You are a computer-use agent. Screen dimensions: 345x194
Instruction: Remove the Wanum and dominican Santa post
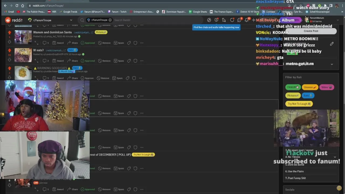(104, 43)
